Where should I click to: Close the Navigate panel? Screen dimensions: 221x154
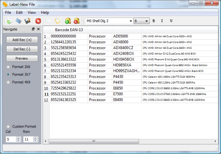[x=38, y=29]
